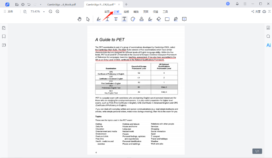The image size is (272, 158).
Task: Switch to the 轉換 tab
Action: click(x=136, y=12)
